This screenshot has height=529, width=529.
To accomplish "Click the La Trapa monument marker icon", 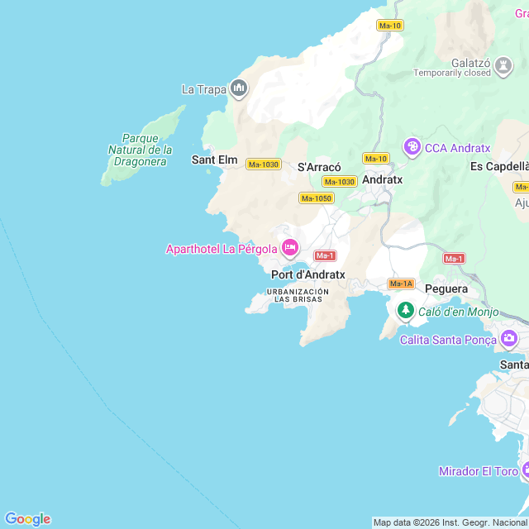I will click(239, 88).
